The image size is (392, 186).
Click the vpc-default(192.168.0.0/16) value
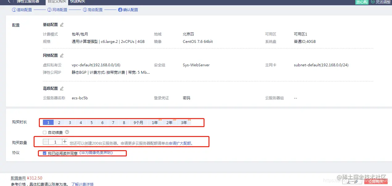(x=96, y=65)
